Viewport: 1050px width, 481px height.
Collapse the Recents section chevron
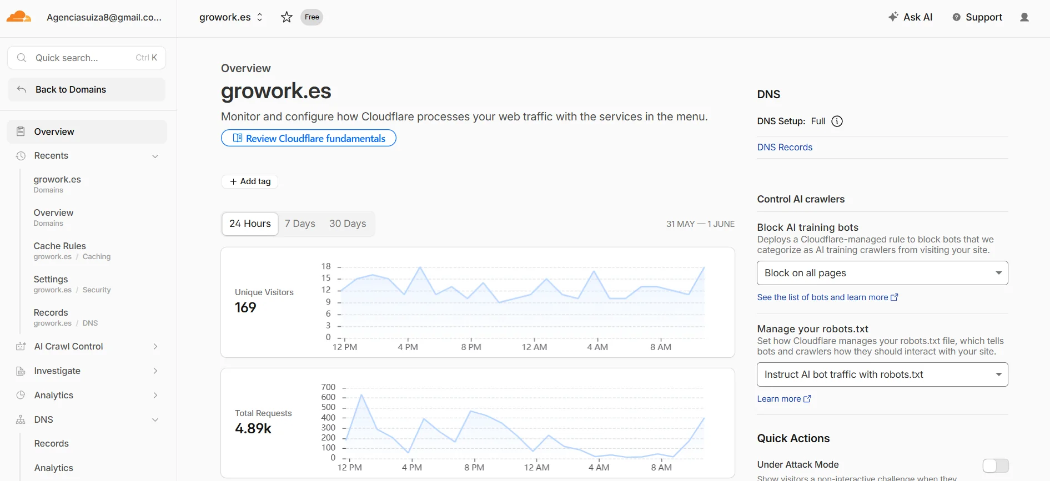pyautogui.click(x=155, y=156)
